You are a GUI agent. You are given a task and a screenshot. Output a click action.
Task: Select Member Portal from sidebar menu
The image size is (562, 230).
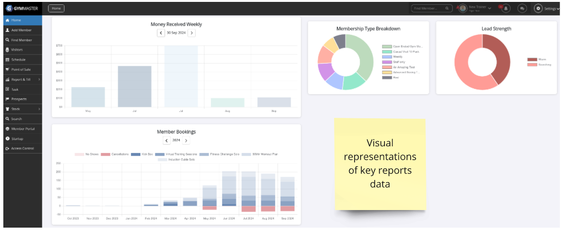coord(22,129)
